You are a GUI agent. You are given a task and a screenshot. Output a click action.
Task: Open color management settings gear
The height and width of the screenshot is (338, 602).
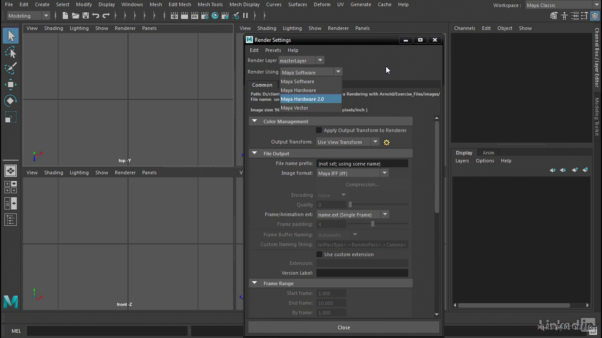387,142
